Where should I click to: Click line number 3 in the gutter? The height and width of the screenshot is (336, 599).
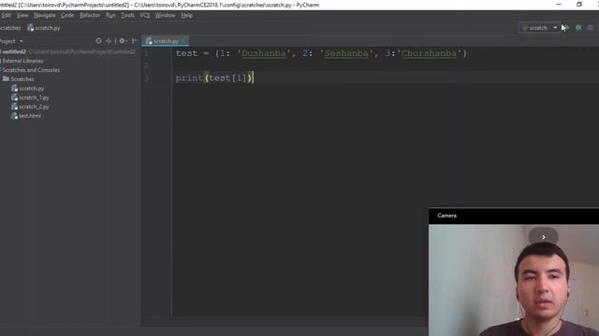point(146,78)
